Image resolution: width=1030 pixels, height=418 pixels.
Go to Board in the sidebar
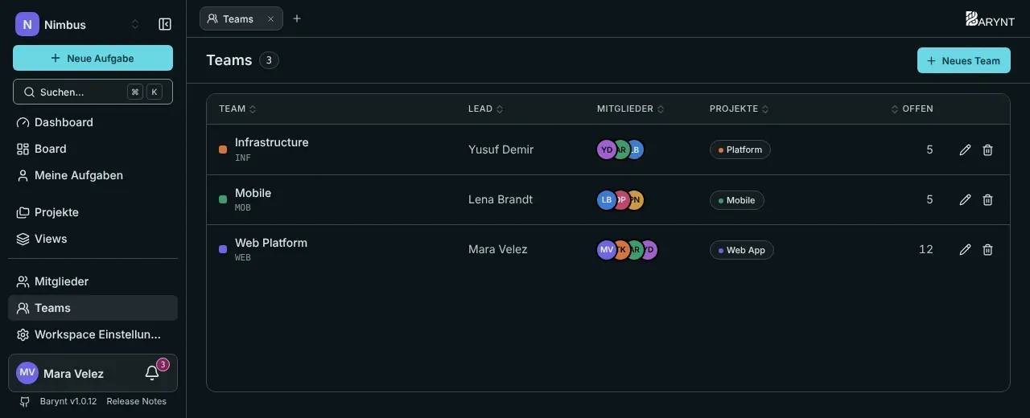point(93,149)
